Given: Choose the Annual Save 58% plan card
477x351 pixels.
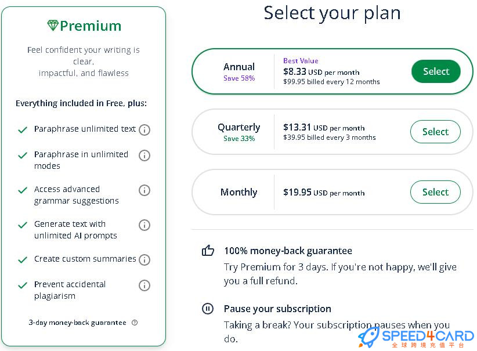Looking at the screenshot, I should 332,71.
